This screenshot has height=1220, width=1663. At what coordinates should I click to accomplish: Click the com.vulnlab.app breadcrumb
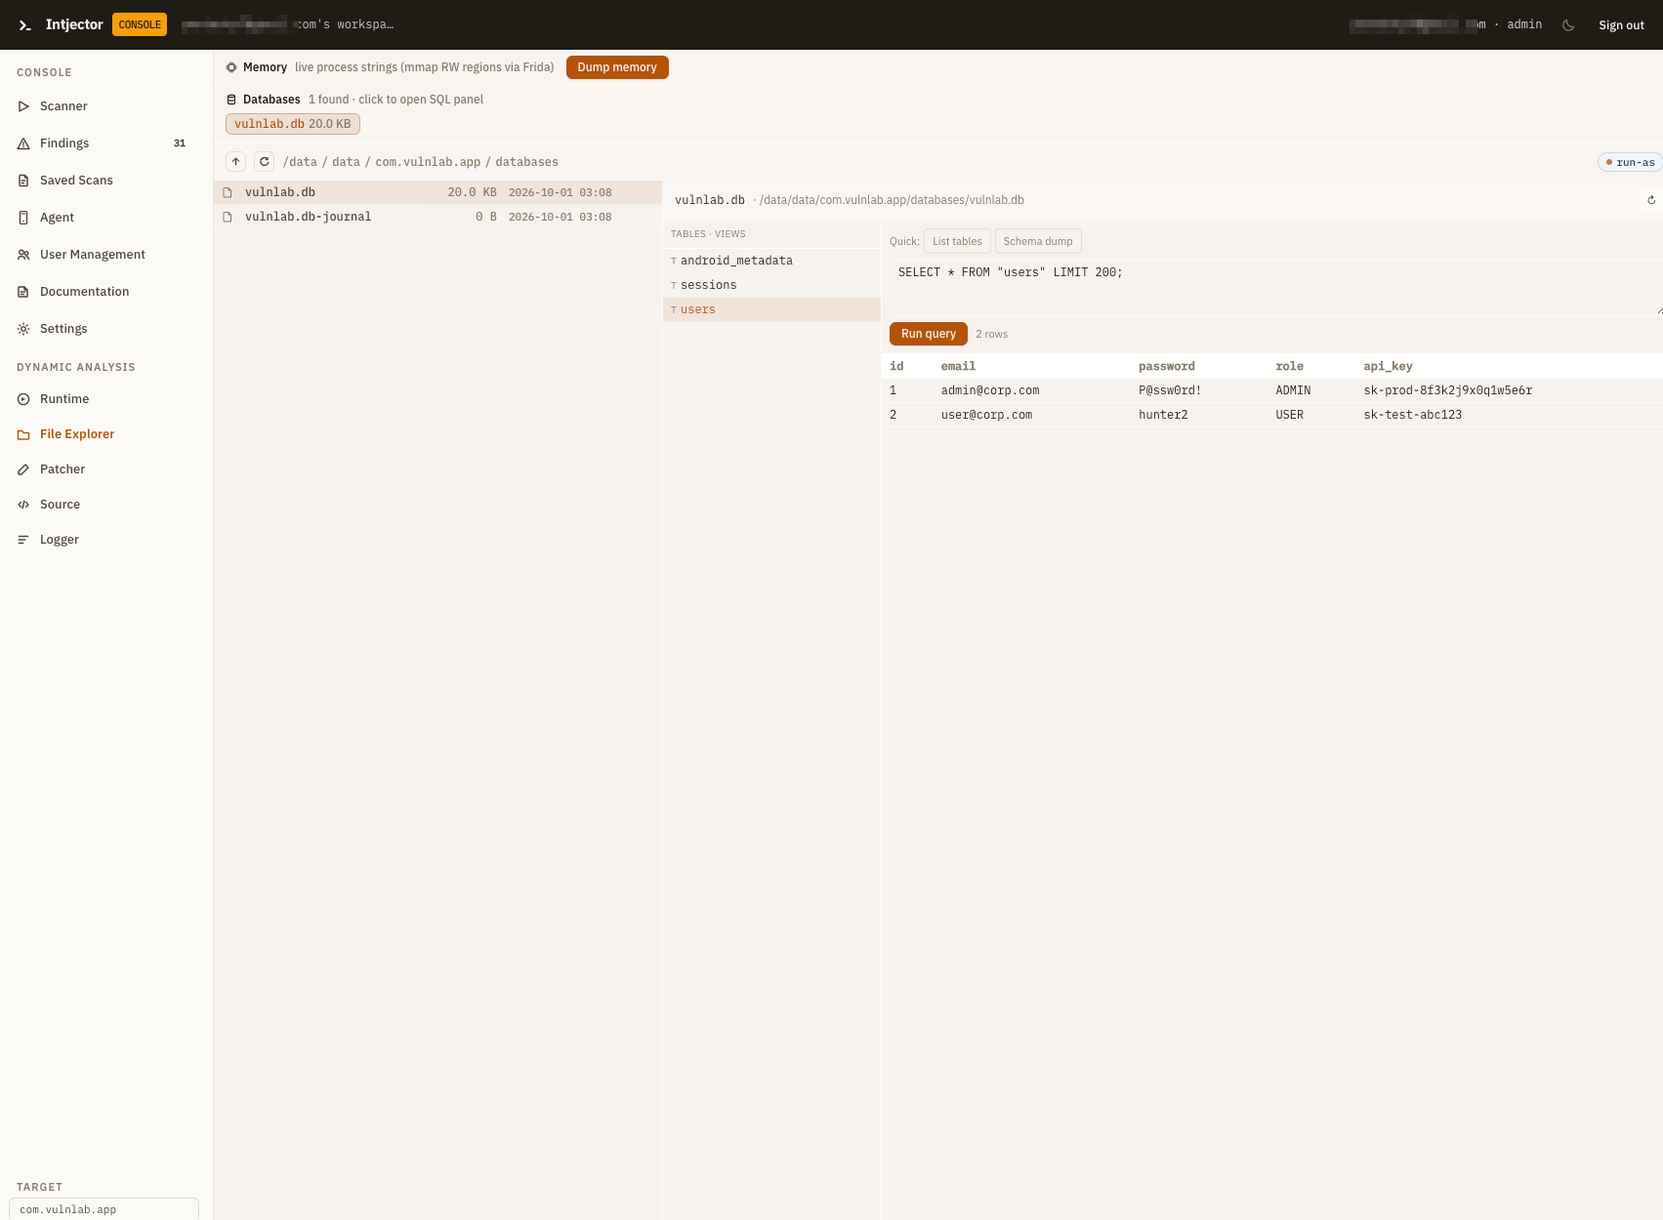pyautogui.click(x=428, y=162)
